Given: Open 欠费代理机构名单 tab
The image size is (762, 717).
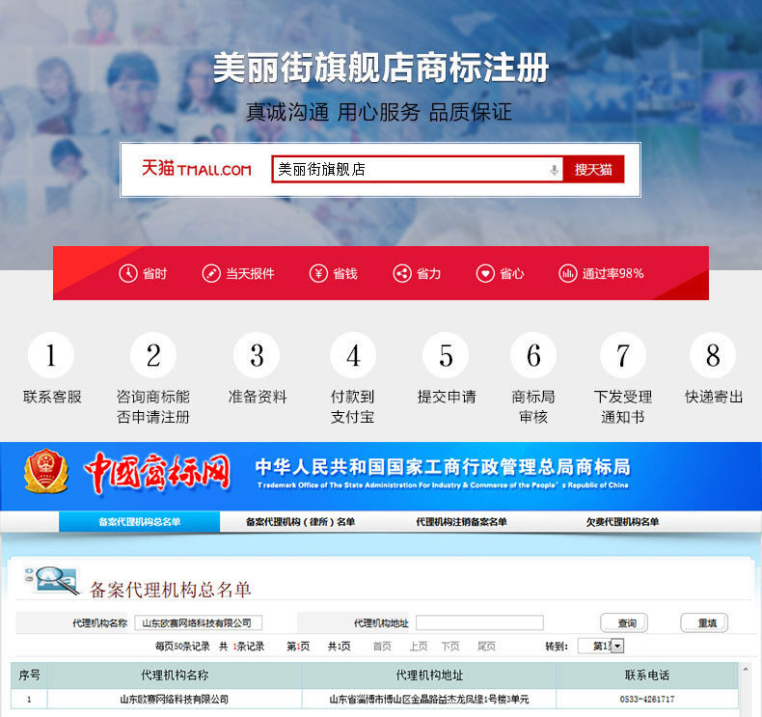Looking at the screenshot, I should click(622, 522).
